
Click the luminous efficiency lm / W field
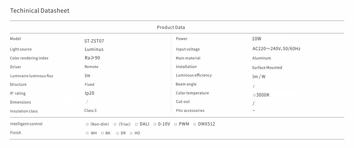tap(259, 77)
